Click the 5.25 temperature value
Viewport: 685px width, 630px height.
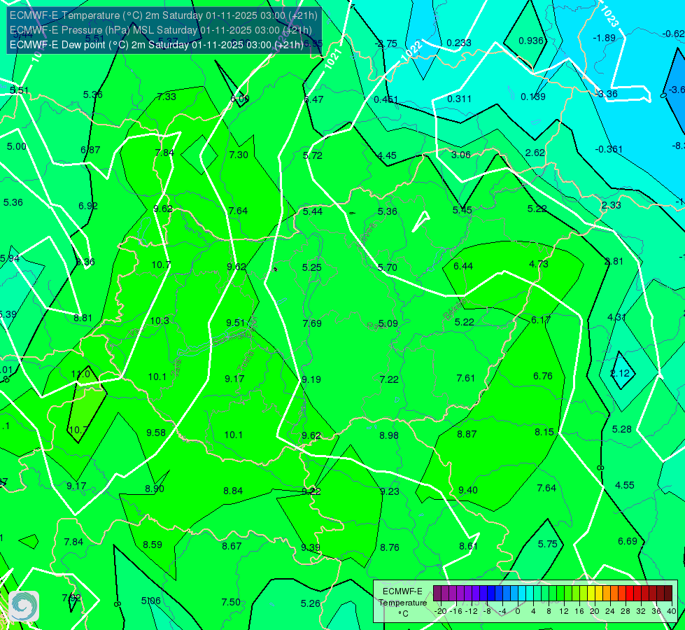coord(312,267)
